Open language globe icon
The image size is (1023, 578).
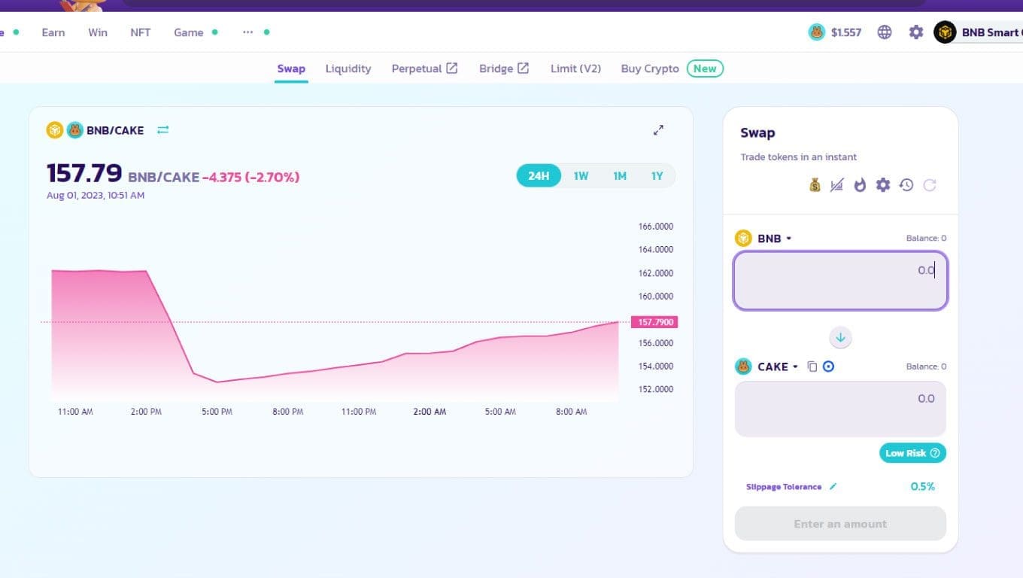tap(885, 32)
